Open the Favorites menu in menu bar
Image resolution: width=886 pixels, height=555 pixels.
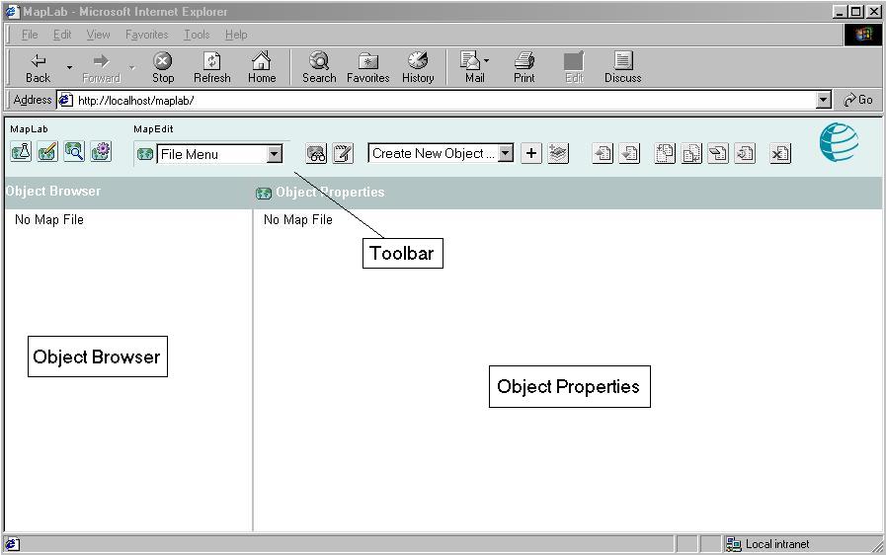146,35
